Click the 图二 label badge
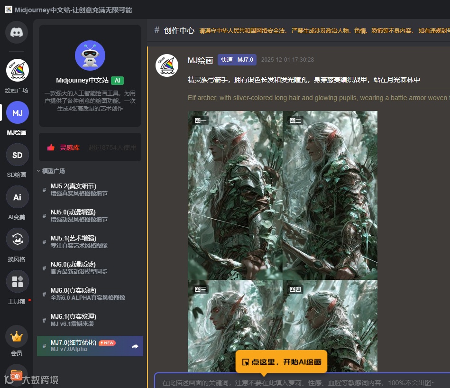 [295, 120]
